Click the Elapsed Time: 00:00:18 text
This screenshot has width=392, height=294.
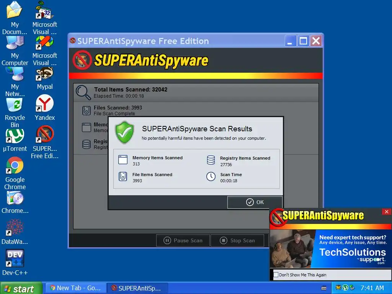click(119, 96)
